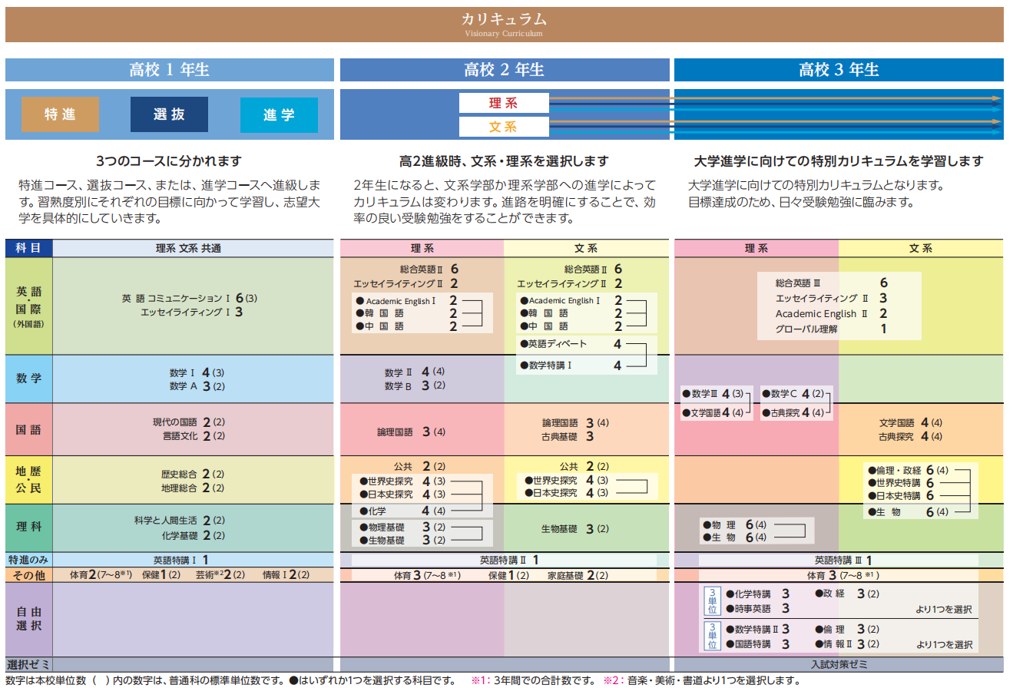Click the 選択ゼミ row label

pos(29,664)
